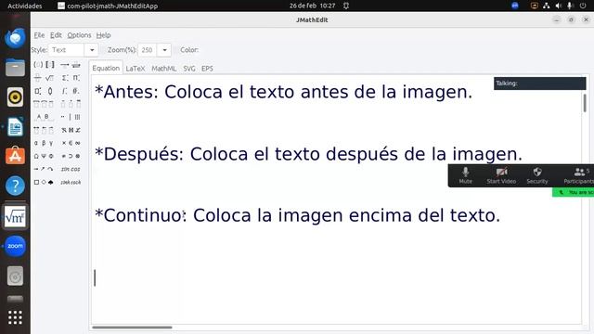The height and width of the screenshot is (334, 594).
Task: Open Ubuntu Software from the dock
Action: pos(15,156)
